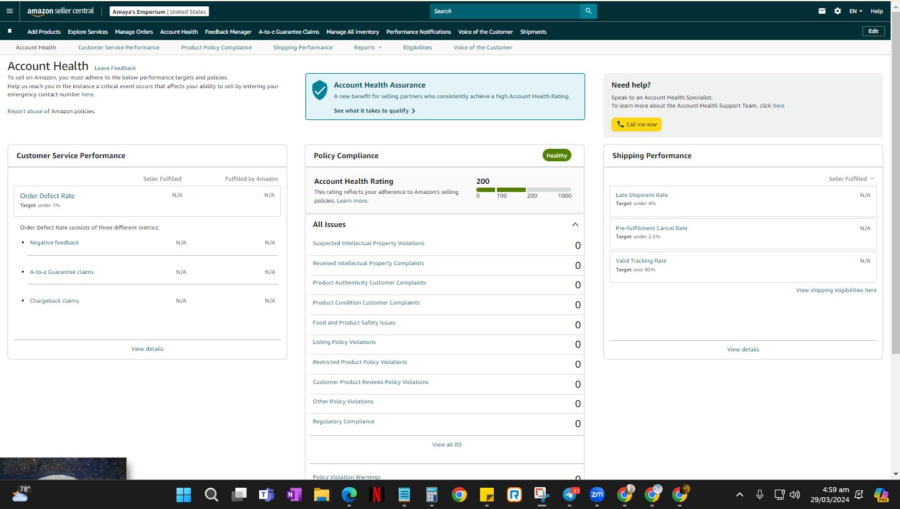Open Zoom from the taskbar
900x509 pixels.
point(596,495)
